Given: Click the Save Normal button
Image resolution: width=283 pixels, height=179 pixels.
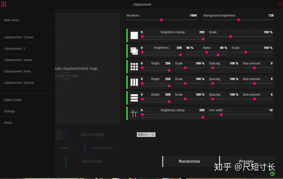Looking at the screenshot, I should pyautogui.click(x=102, y=148).
